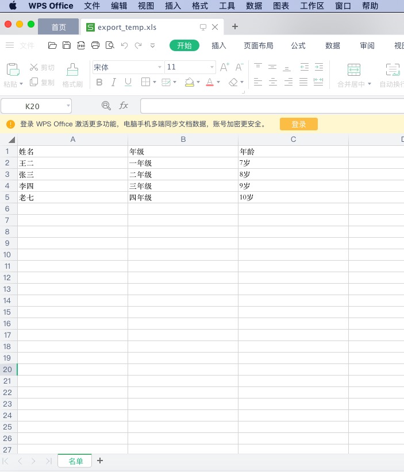404x472 pixels.
Task: Align text to top
Action: [258, 67]
